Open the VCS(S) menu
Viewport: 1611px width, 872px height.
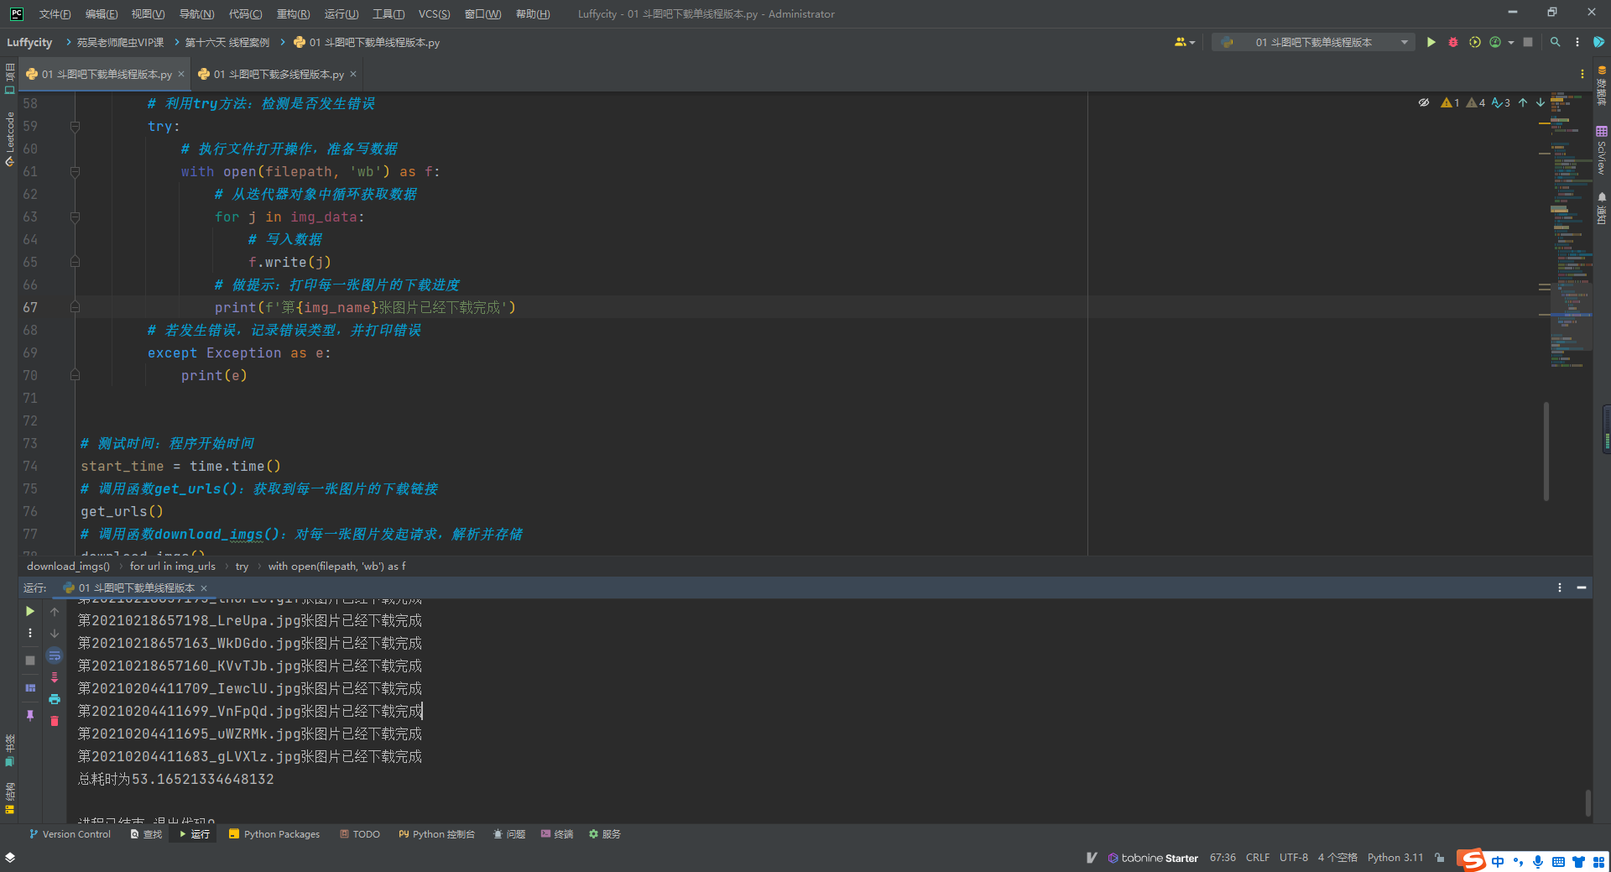[x=434, y=14]
